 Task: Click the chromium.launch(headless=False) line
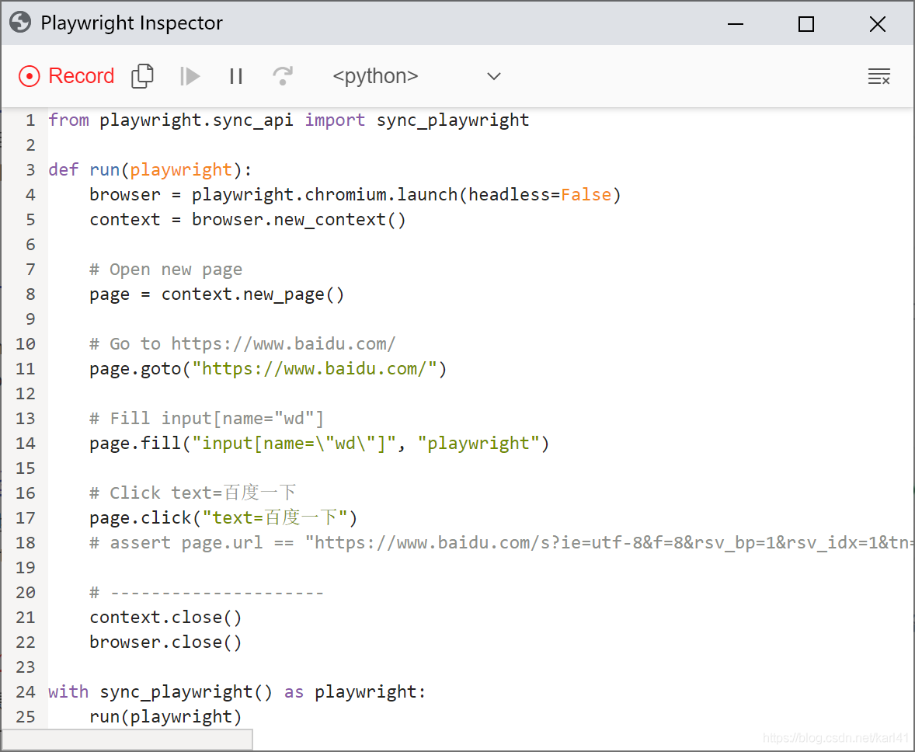356,195
